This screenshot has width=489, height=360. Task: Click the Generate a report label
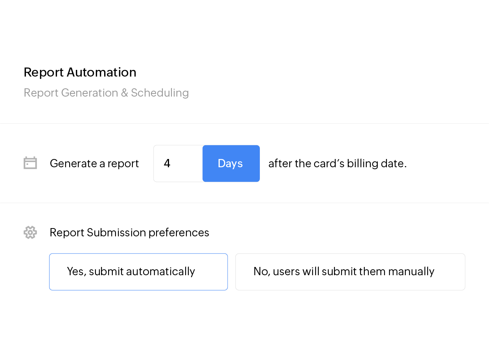click(94, 163)
